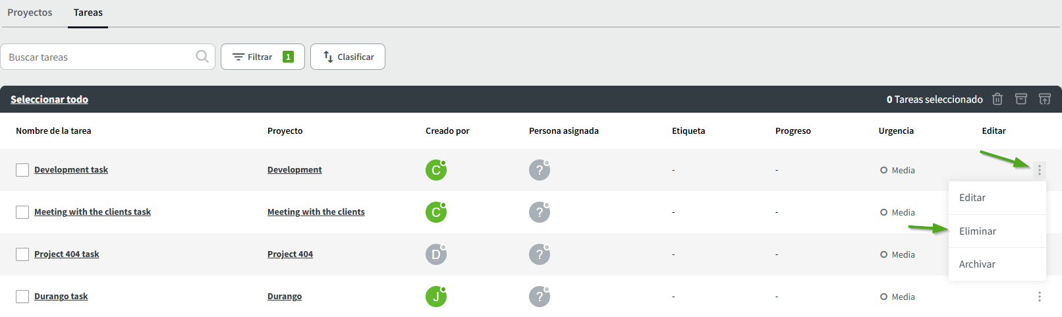Toggle the three-dot menu on Development task
This screenshot has width=1062, height=317.
(x=1040, y=170)
